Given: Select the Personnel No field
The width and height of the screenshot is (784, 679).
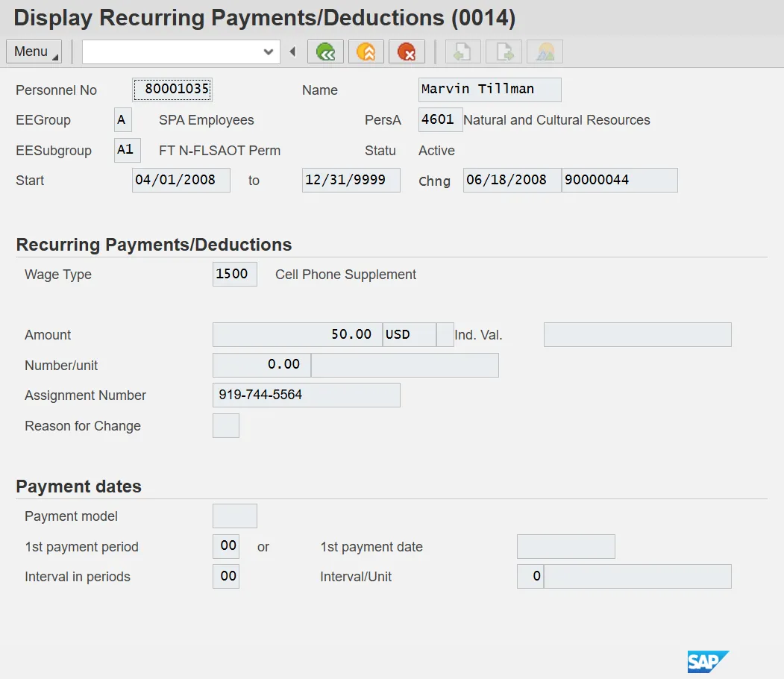Looking at the screenshot, I should tap(172, 90).
